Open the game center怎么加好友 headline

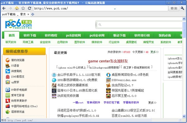pos(108,61)
